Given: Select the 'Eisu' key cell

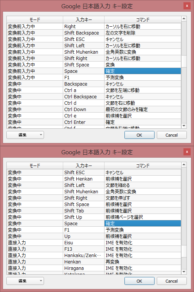Looking at the screenshot, I should coord(83,242).
